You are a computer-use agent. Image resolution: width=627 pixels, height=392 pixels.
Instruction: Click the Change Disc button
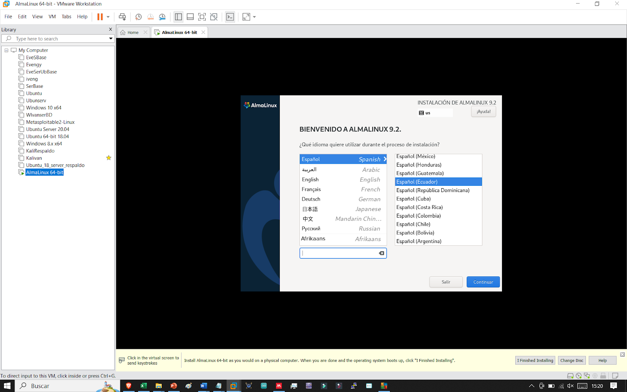572,360
